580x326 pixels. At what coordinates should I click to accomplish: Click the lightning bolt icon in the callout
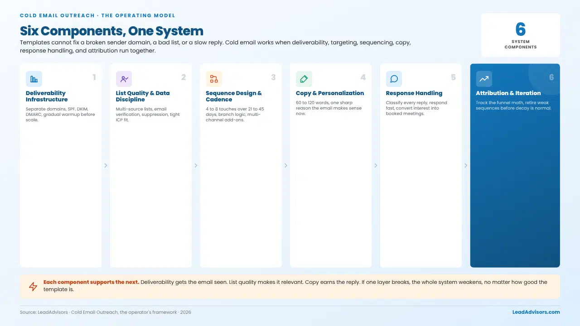[33, 287]
